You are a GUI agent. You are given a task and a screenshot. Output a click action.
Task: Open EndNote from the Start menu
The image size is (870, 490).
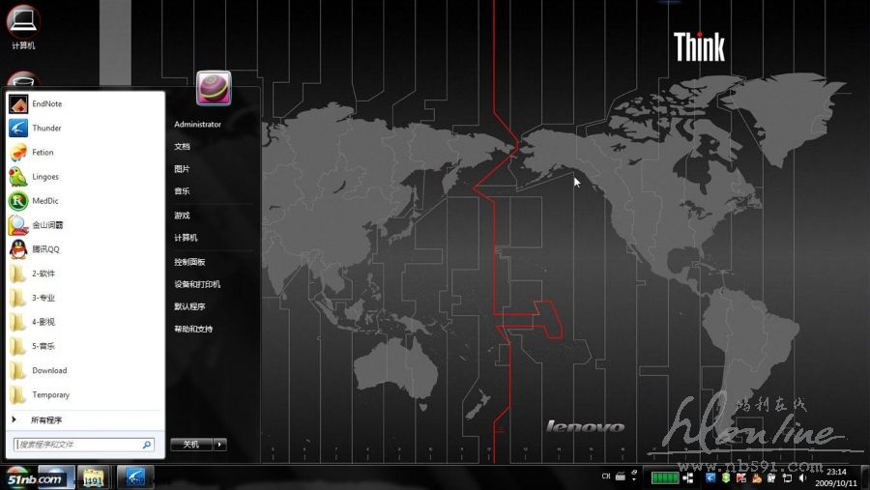85,103
